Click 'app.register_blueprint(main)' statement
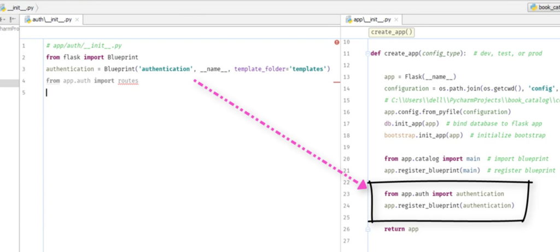The image size is (560, 252). [432, 170]
